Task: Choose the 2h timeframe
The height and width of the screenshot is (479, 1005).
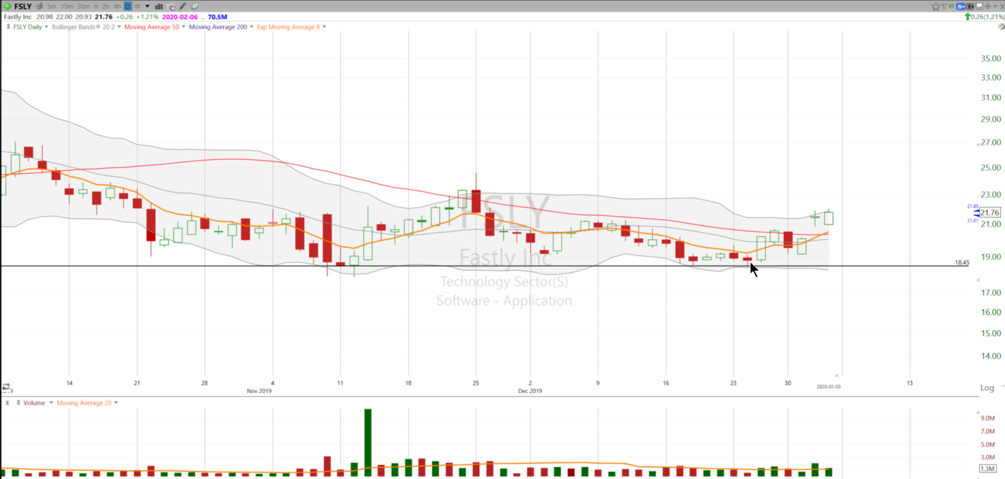Action: 106,6
